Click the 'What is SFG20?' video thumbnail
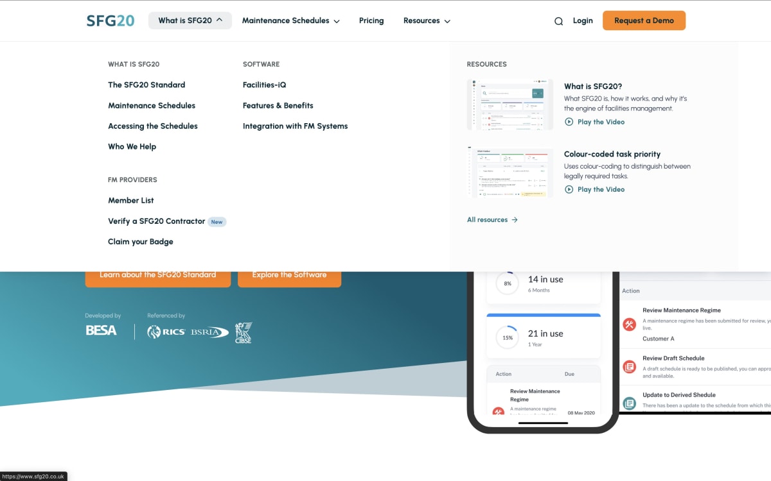The image size is (771, 481). click(510, 105)
